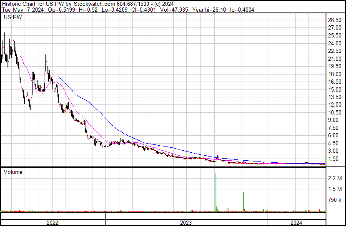Screen dimensions: 346x226
Task: Select the 2023 year label on timeline
Action: tap(186, 223)
